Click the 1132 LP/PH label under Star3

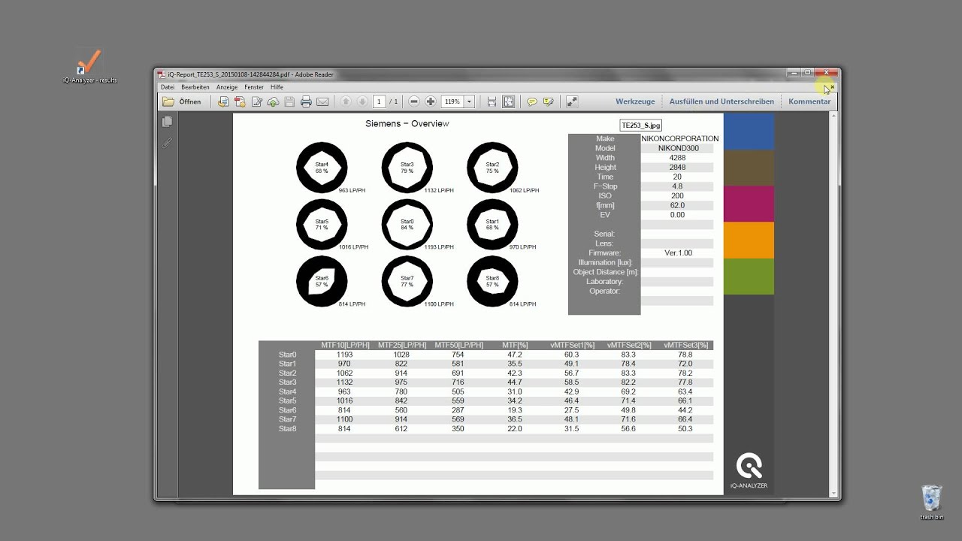coord(439,191)
